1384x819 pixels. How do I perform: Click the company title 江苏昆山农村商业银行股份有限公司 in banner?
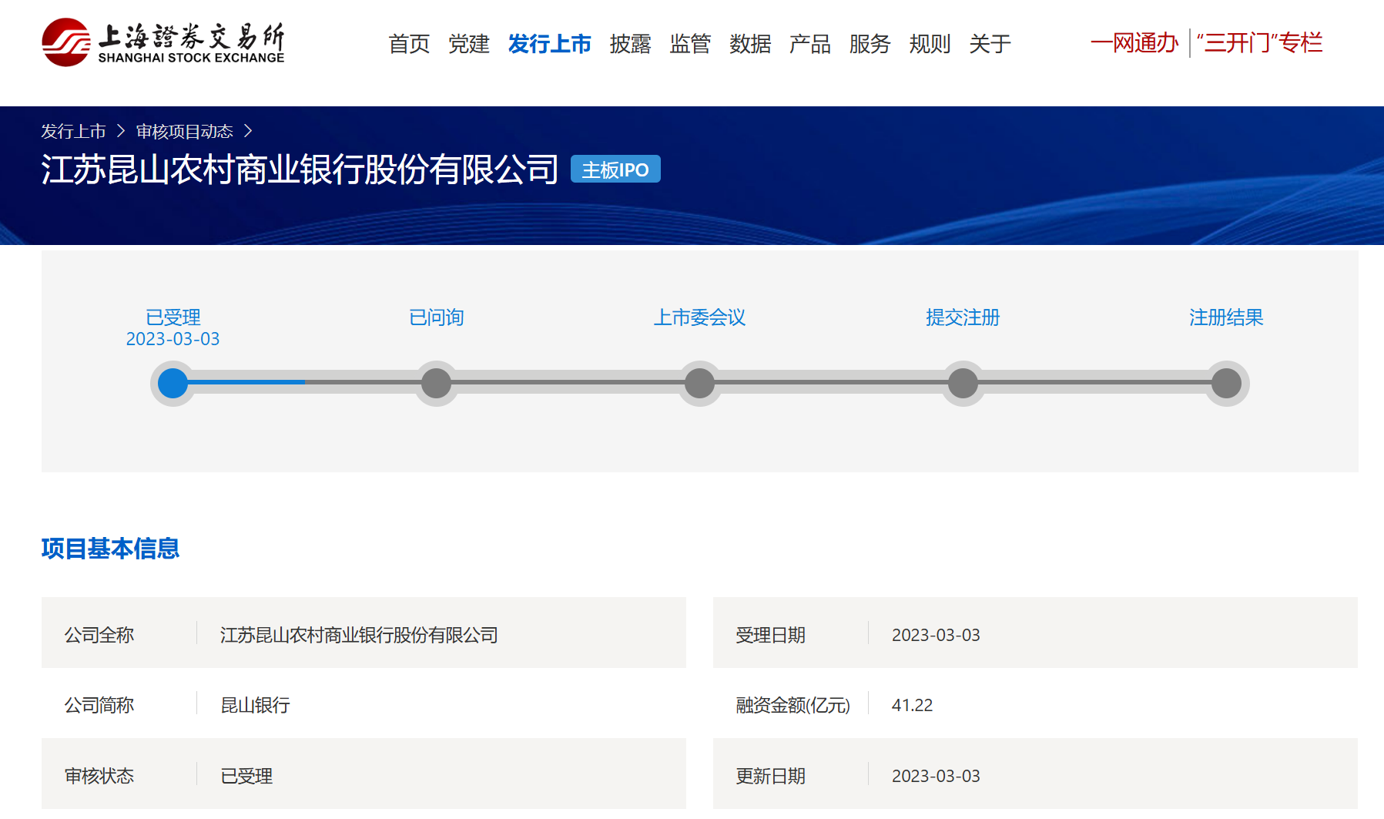(300, 170)
